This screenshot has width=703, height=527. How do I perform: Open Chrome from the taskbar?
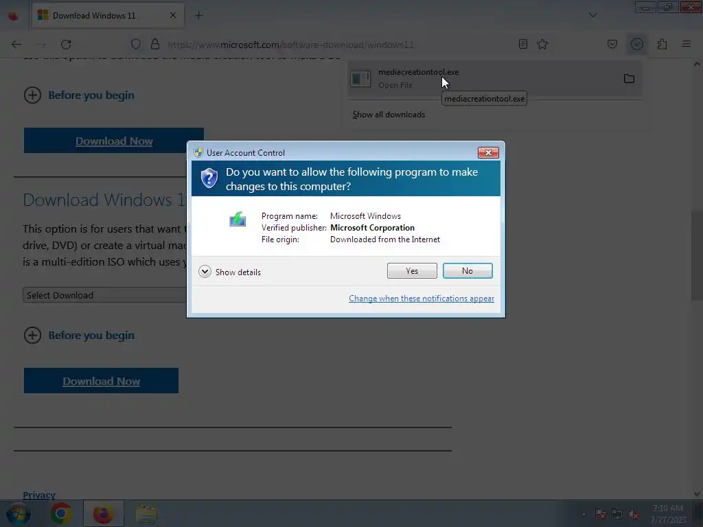pos(61,513)
